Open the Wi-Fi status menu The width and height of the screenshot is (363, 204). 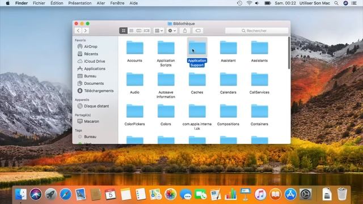pos(249,3)
